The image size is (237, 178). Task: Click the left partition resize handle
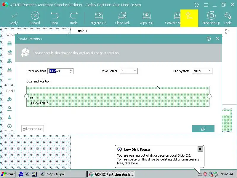(x=26, y=96)
